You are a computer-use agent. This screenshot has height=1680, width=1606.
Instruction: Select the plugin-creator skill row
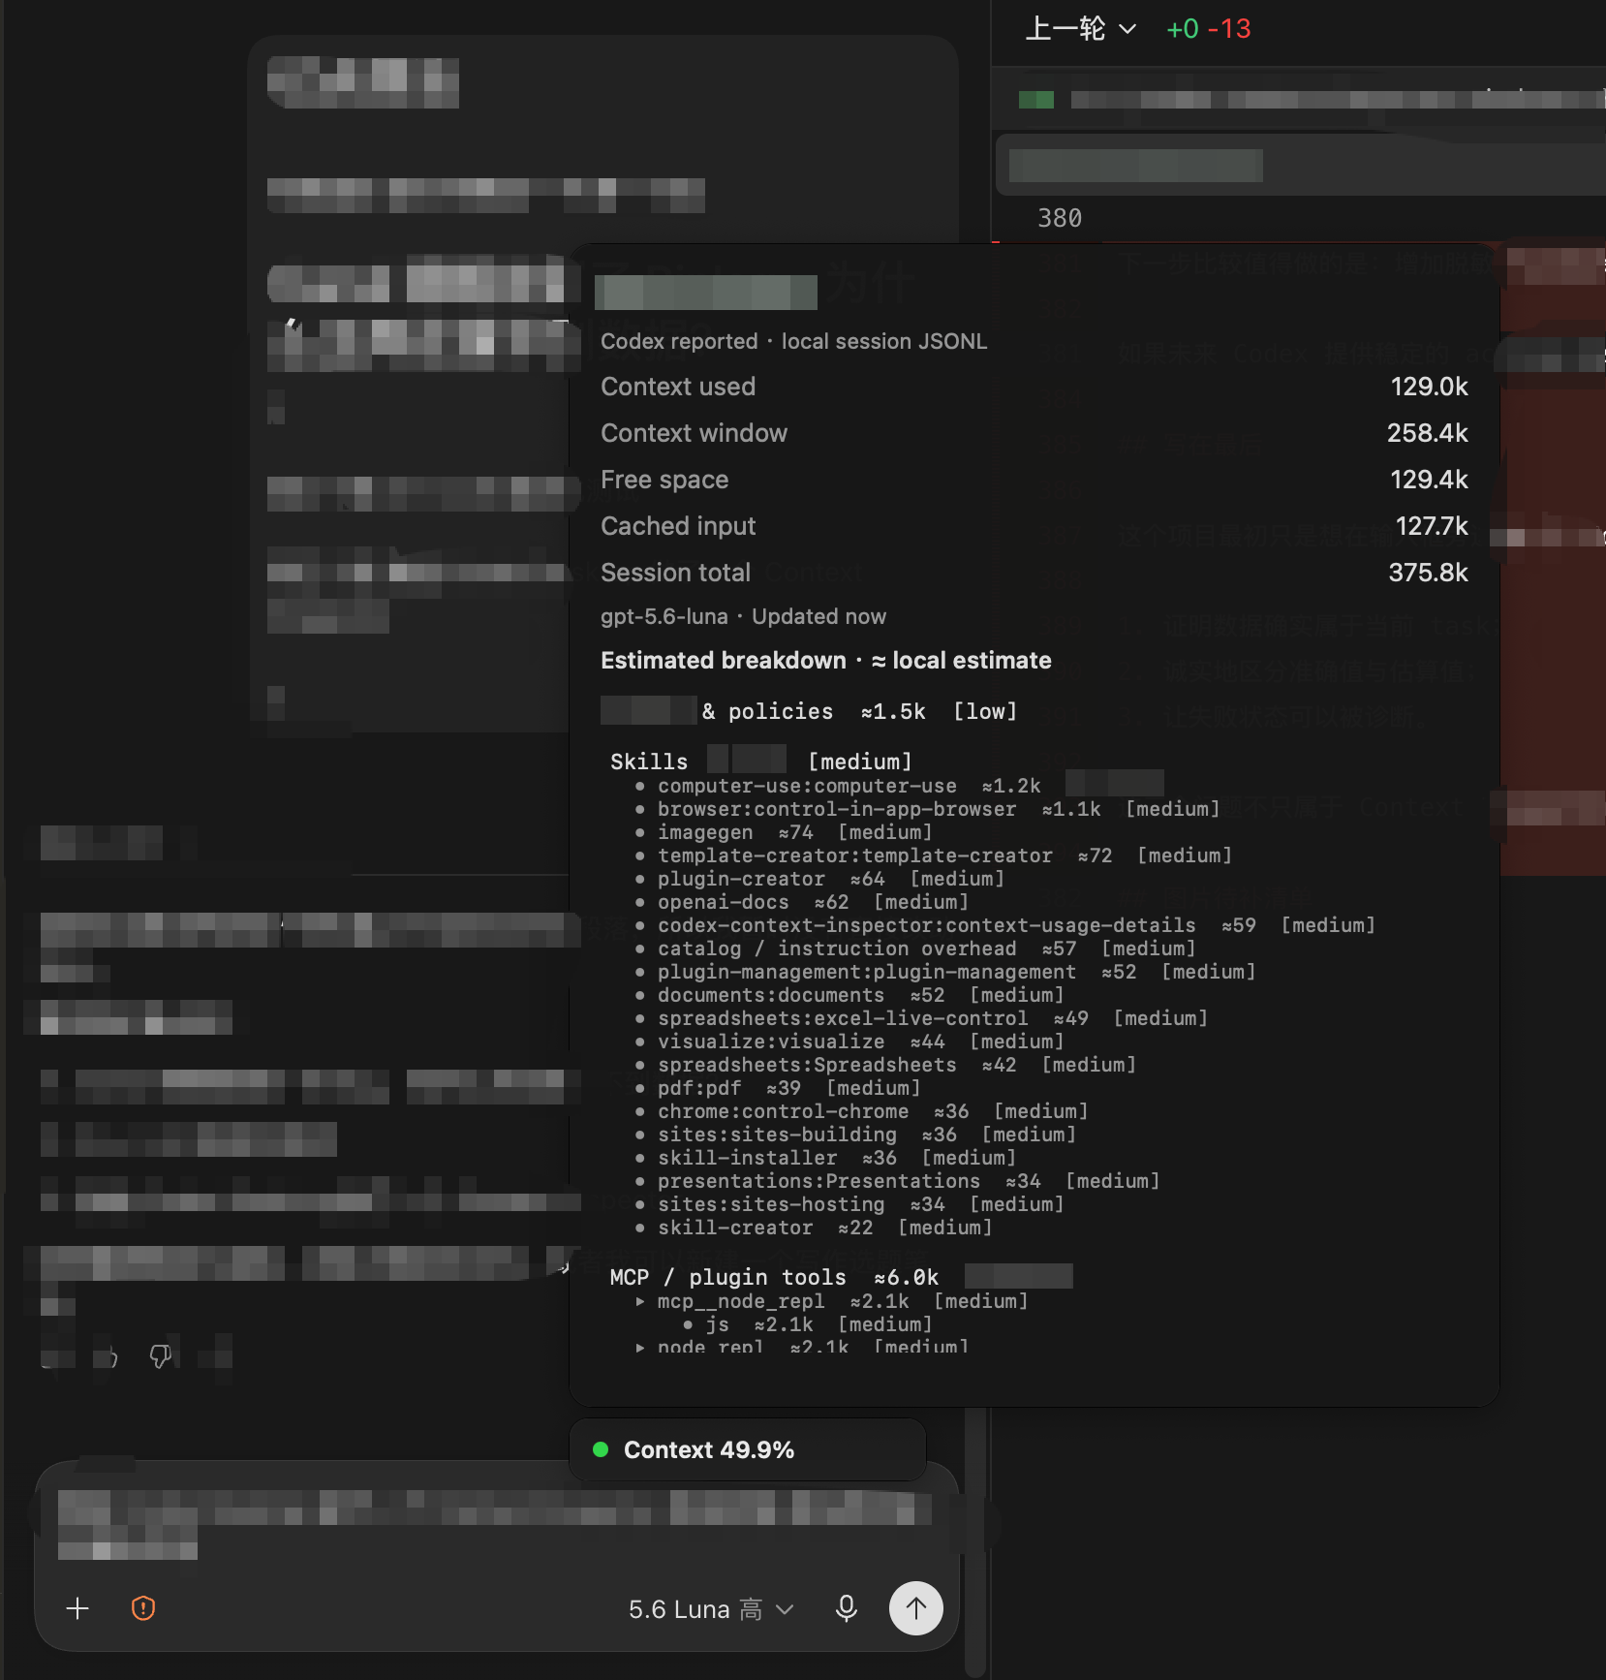(x=819, y=879)
